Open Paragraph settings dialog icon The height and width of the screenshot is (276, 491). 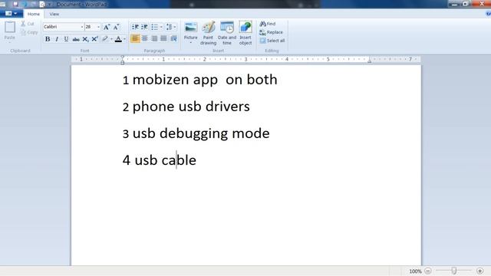point(174,38)
